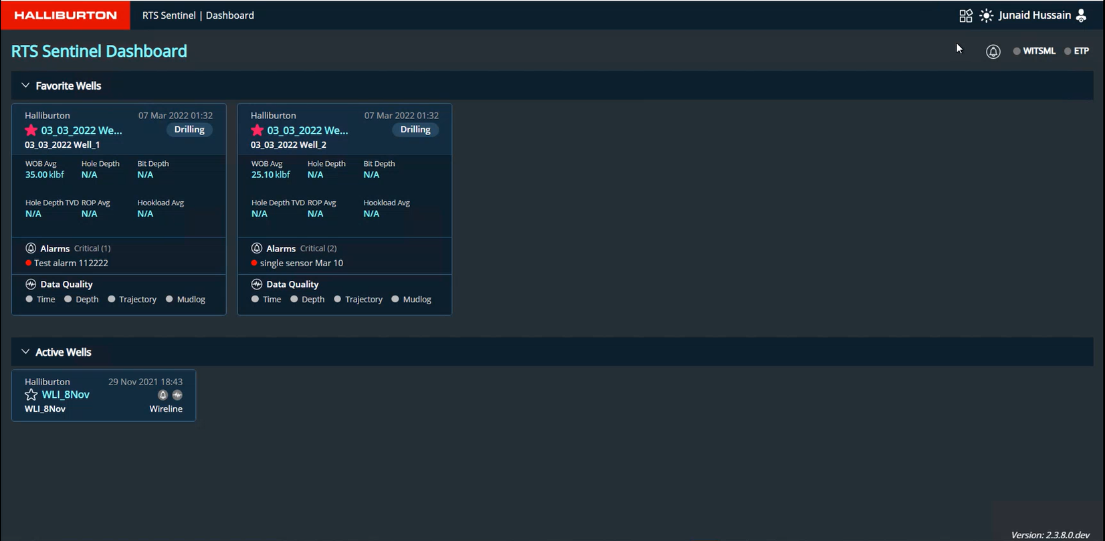The width and height of the screenshot is (1105, 541).
Task: Toggle the ETP status indicator
Action: (1076, 51)
